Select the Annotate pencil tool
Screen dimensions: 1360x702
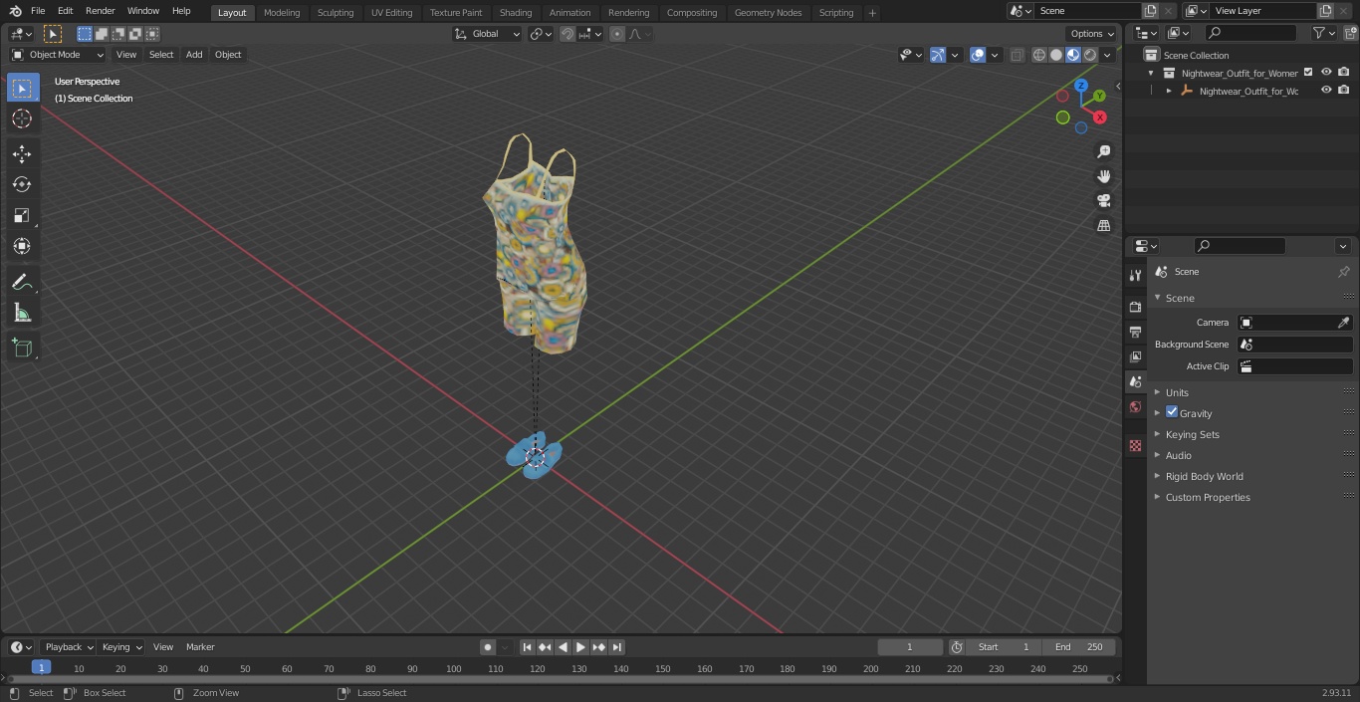click(22, 283)
